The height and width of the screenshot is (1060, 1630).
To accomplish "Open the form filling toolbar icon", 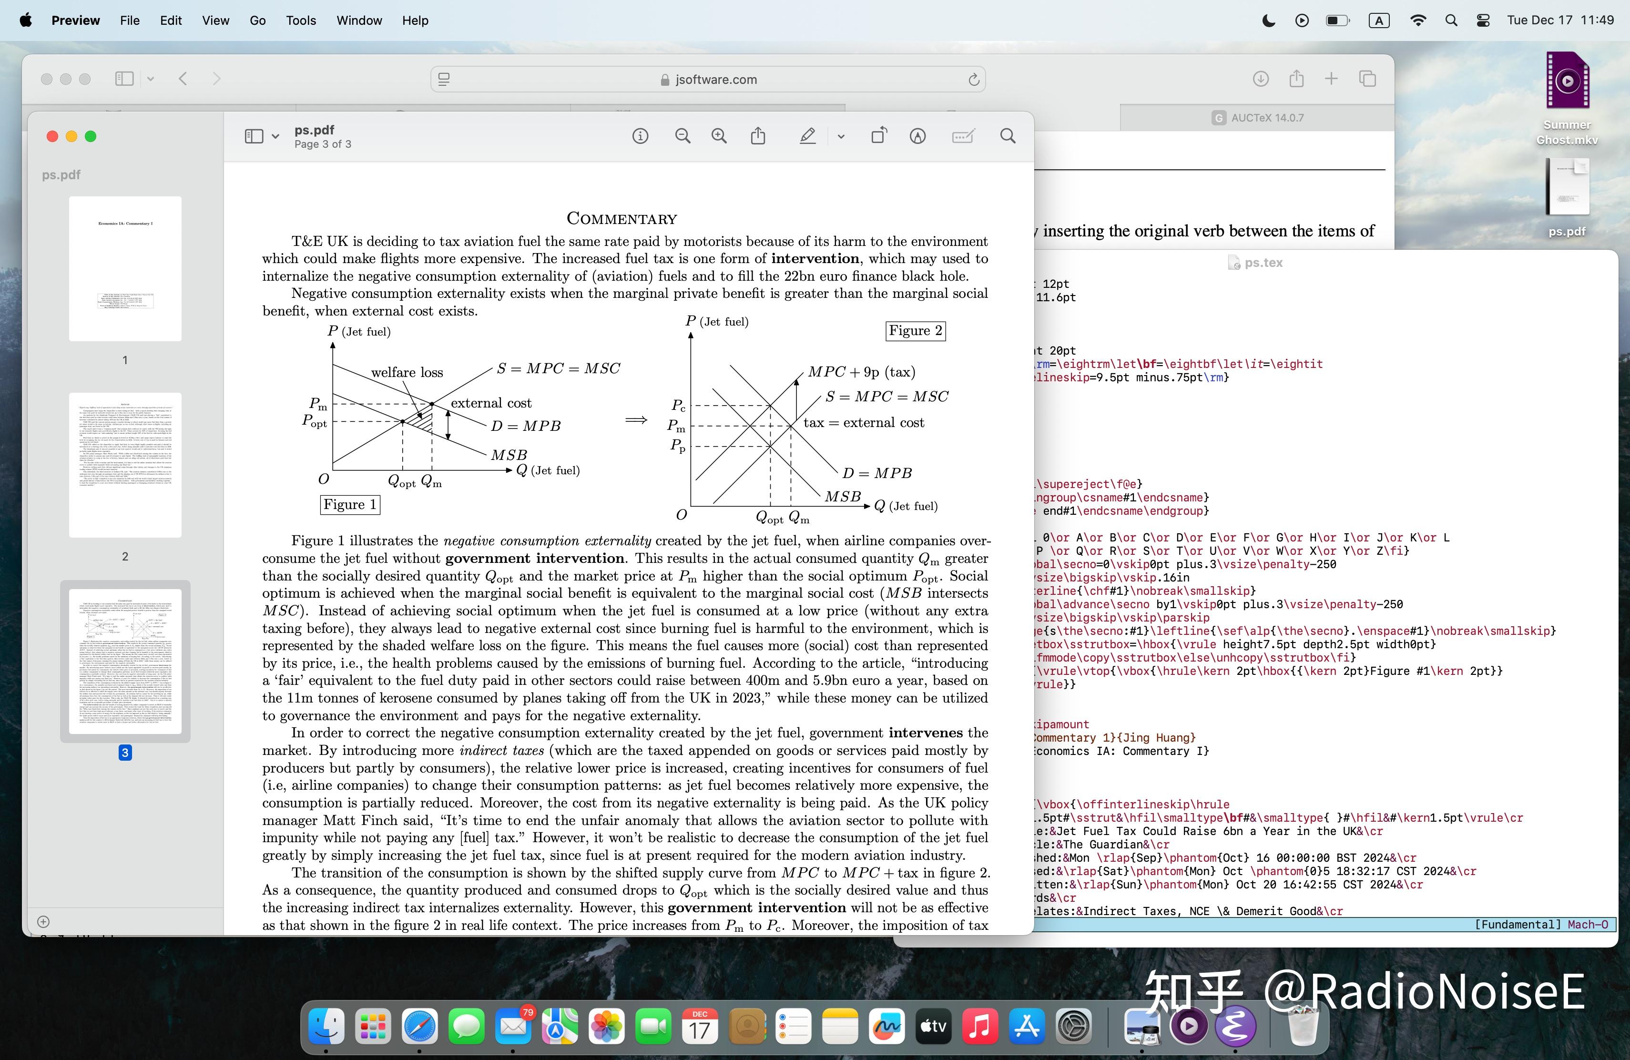I will pyautogui.click(x=963, y=136).
